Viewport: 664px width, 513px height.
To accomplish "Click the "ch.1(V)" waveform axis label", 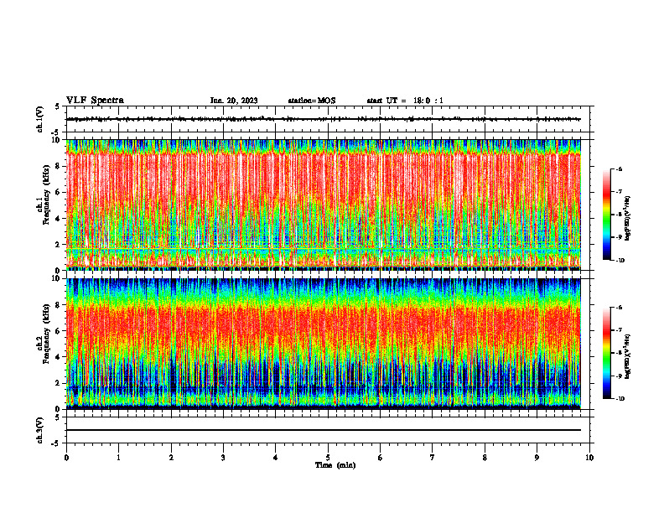I will [39, 119].
